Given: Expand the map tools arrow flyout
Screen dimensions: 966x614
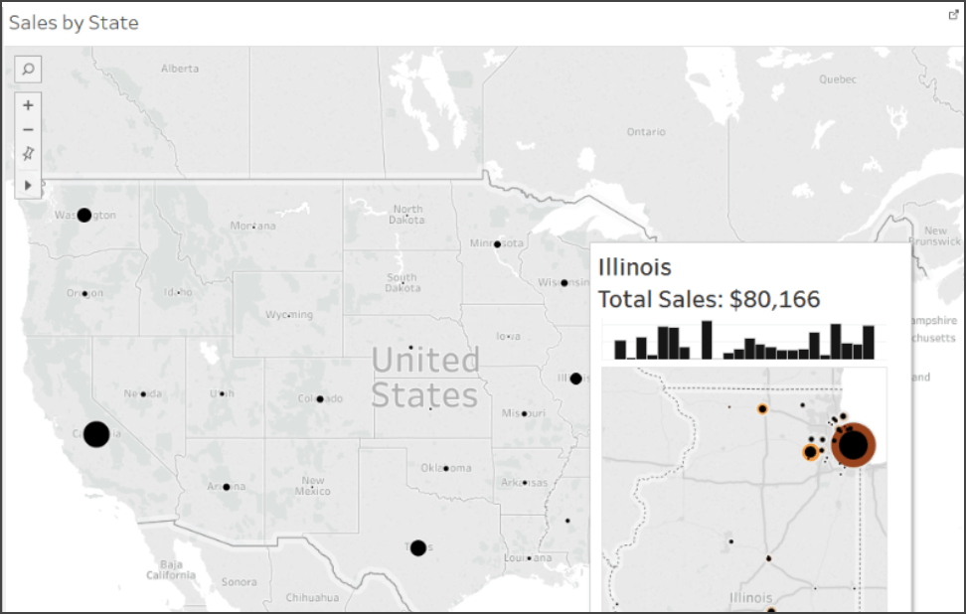Looking at the screenshot, I should 28,185.
